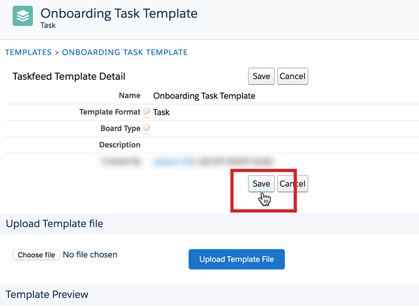Click the Template Format value Task
The image size is (419, 308).
161,112
